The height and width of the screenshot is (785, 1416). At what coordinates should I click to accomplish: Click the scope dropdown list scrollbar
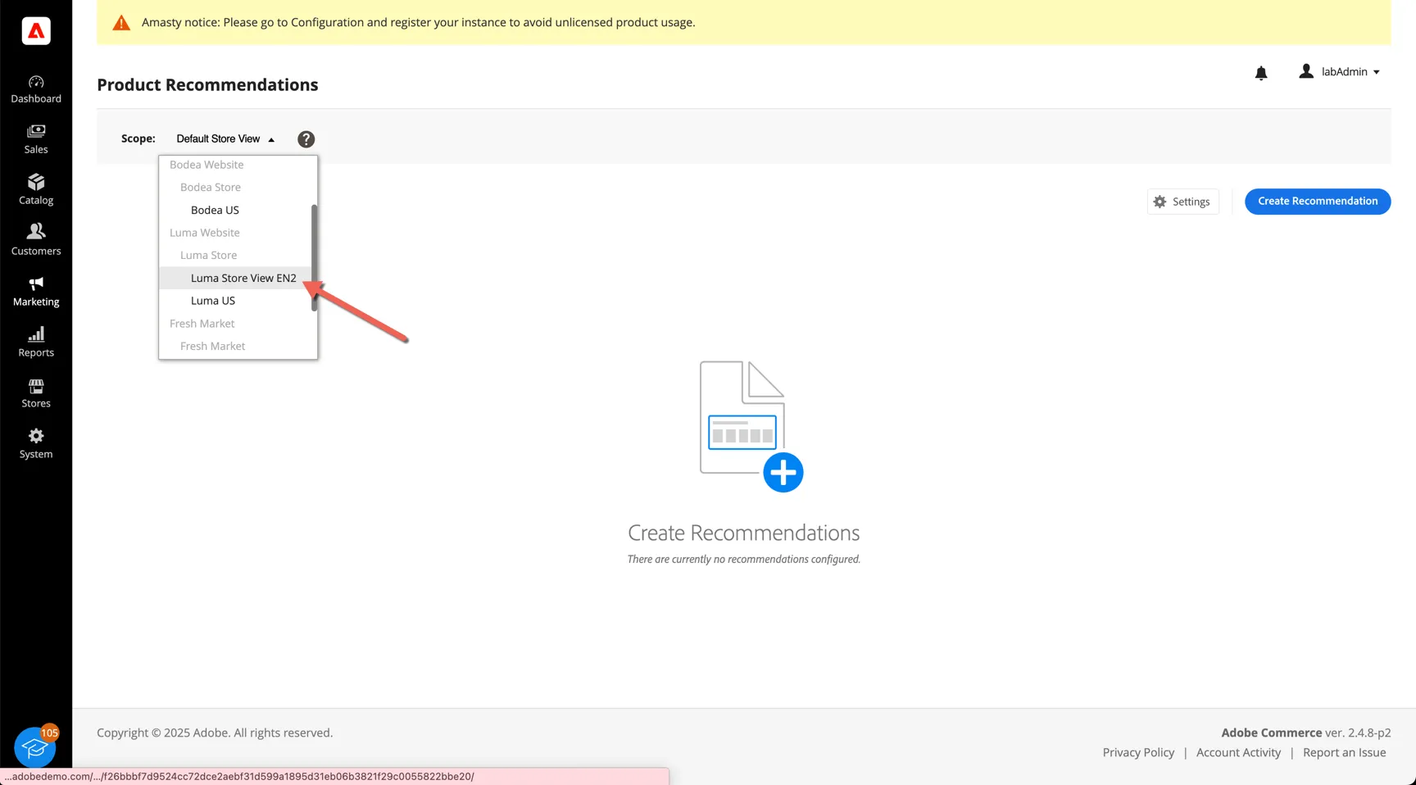coord(314,257)
